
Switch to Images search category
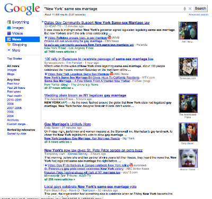pyautogui.click(x=17, y=28)
